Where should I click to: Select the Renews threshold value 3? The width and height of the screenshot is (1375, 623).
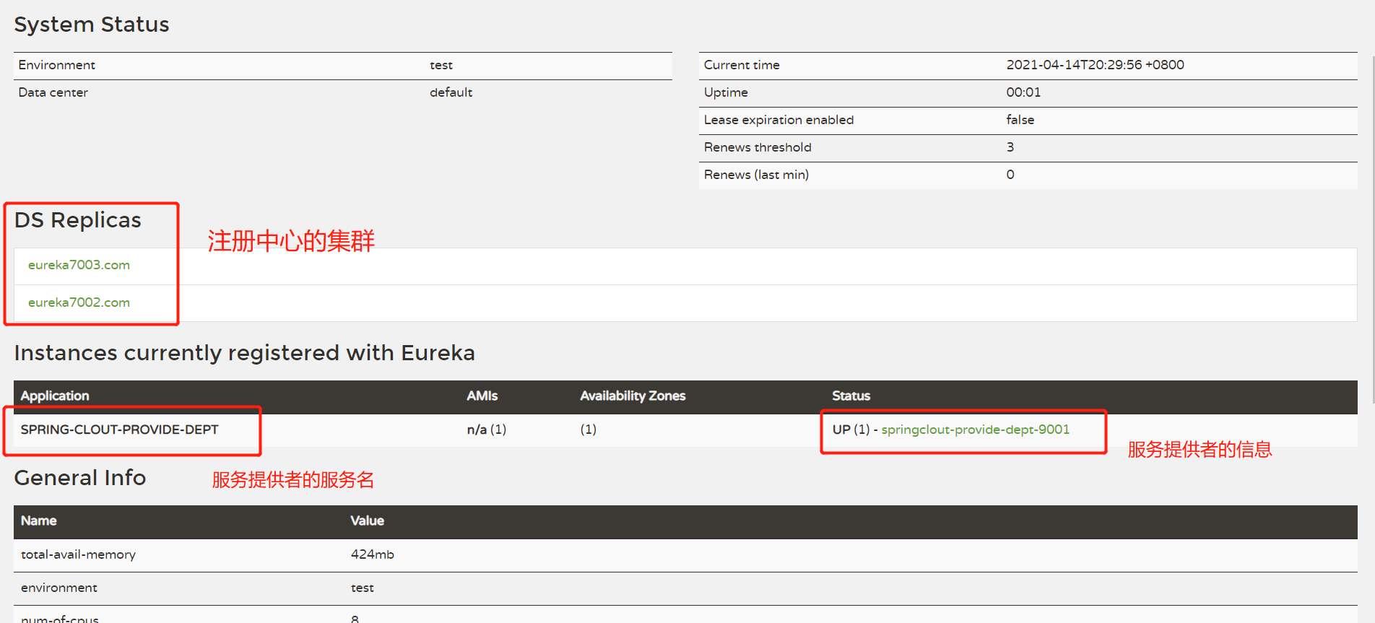(x=1010, y=147)
